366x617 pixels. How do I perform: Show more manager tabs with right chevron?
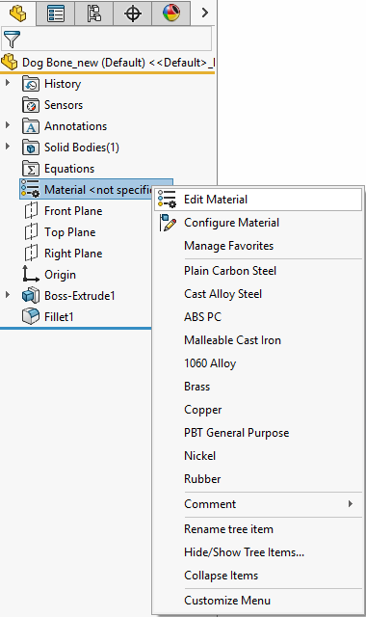tap(204, 13)
